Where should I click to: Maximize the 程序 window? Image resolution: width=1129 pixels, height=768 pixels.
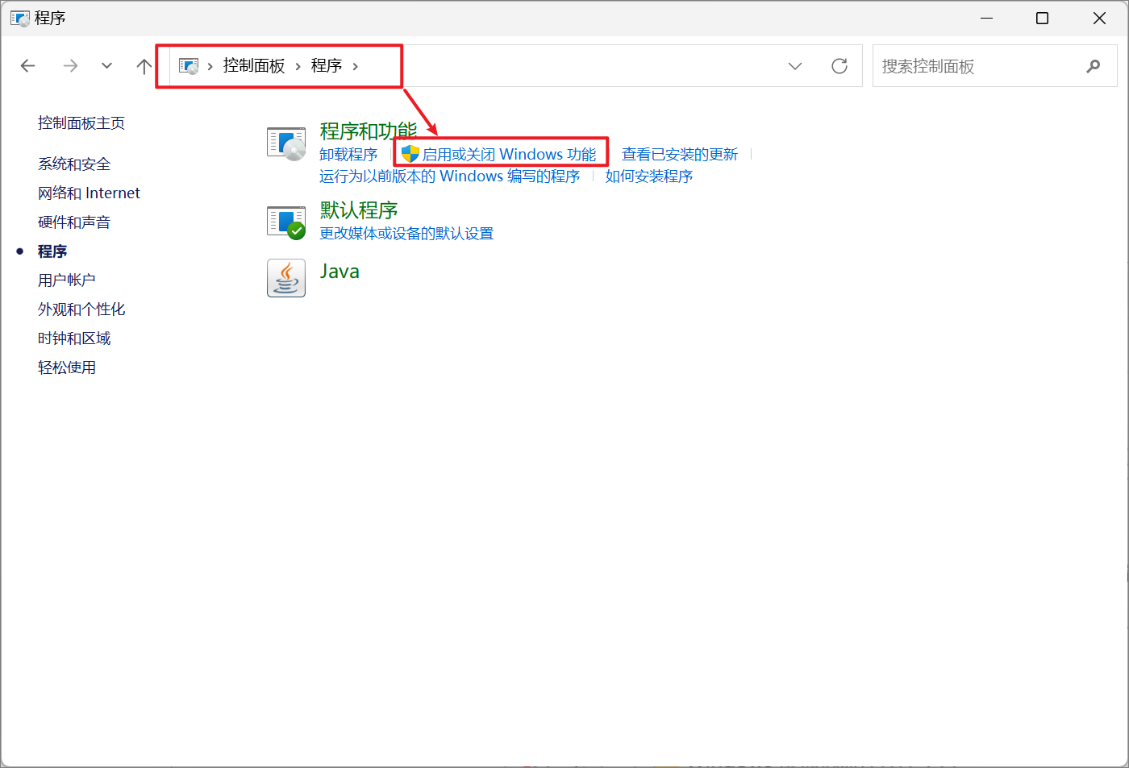point(1042,18)
